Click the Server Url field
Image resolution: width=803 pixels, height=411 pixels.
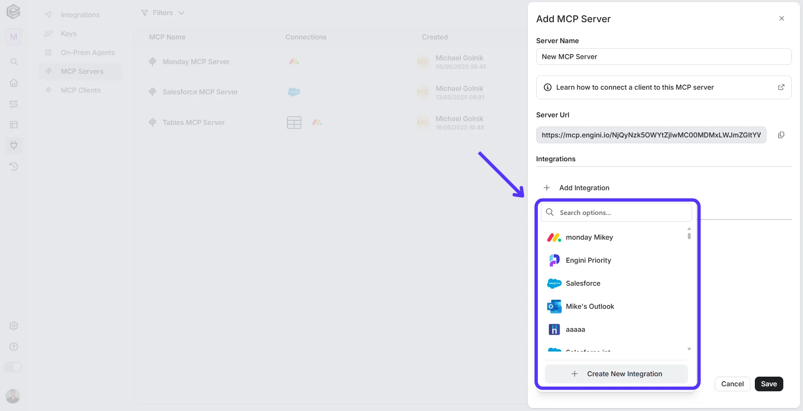pos(651,135)
